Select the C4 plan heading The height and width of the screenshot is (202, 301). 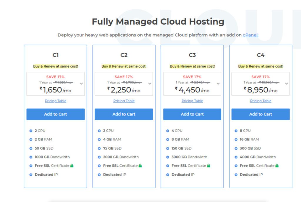click(260, 55)
